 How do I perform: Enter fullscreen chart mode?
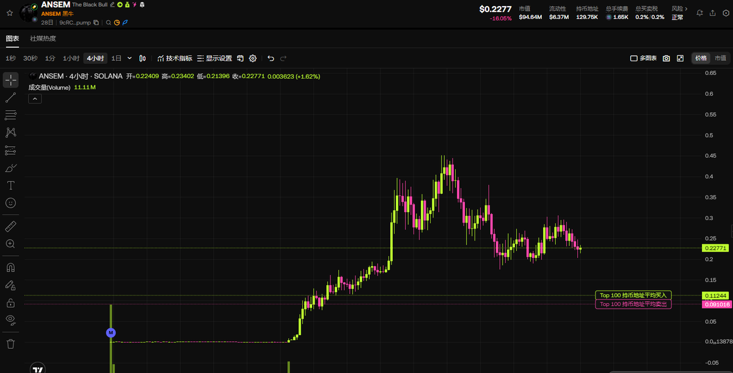pyautogui.click(x=680, y=59)
